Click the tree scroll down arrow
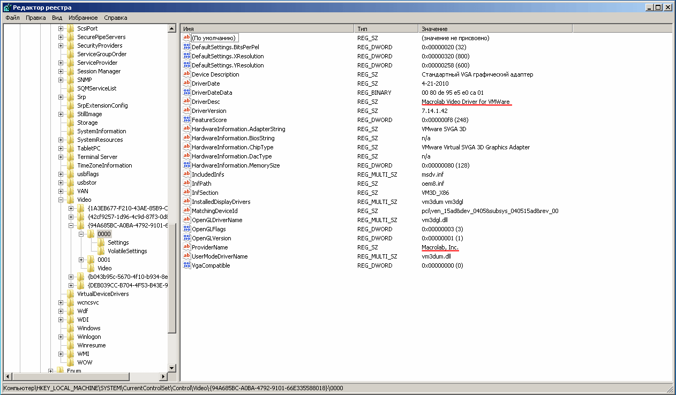The width and height of the screenshot is (676, 395). tap(172, 368)
